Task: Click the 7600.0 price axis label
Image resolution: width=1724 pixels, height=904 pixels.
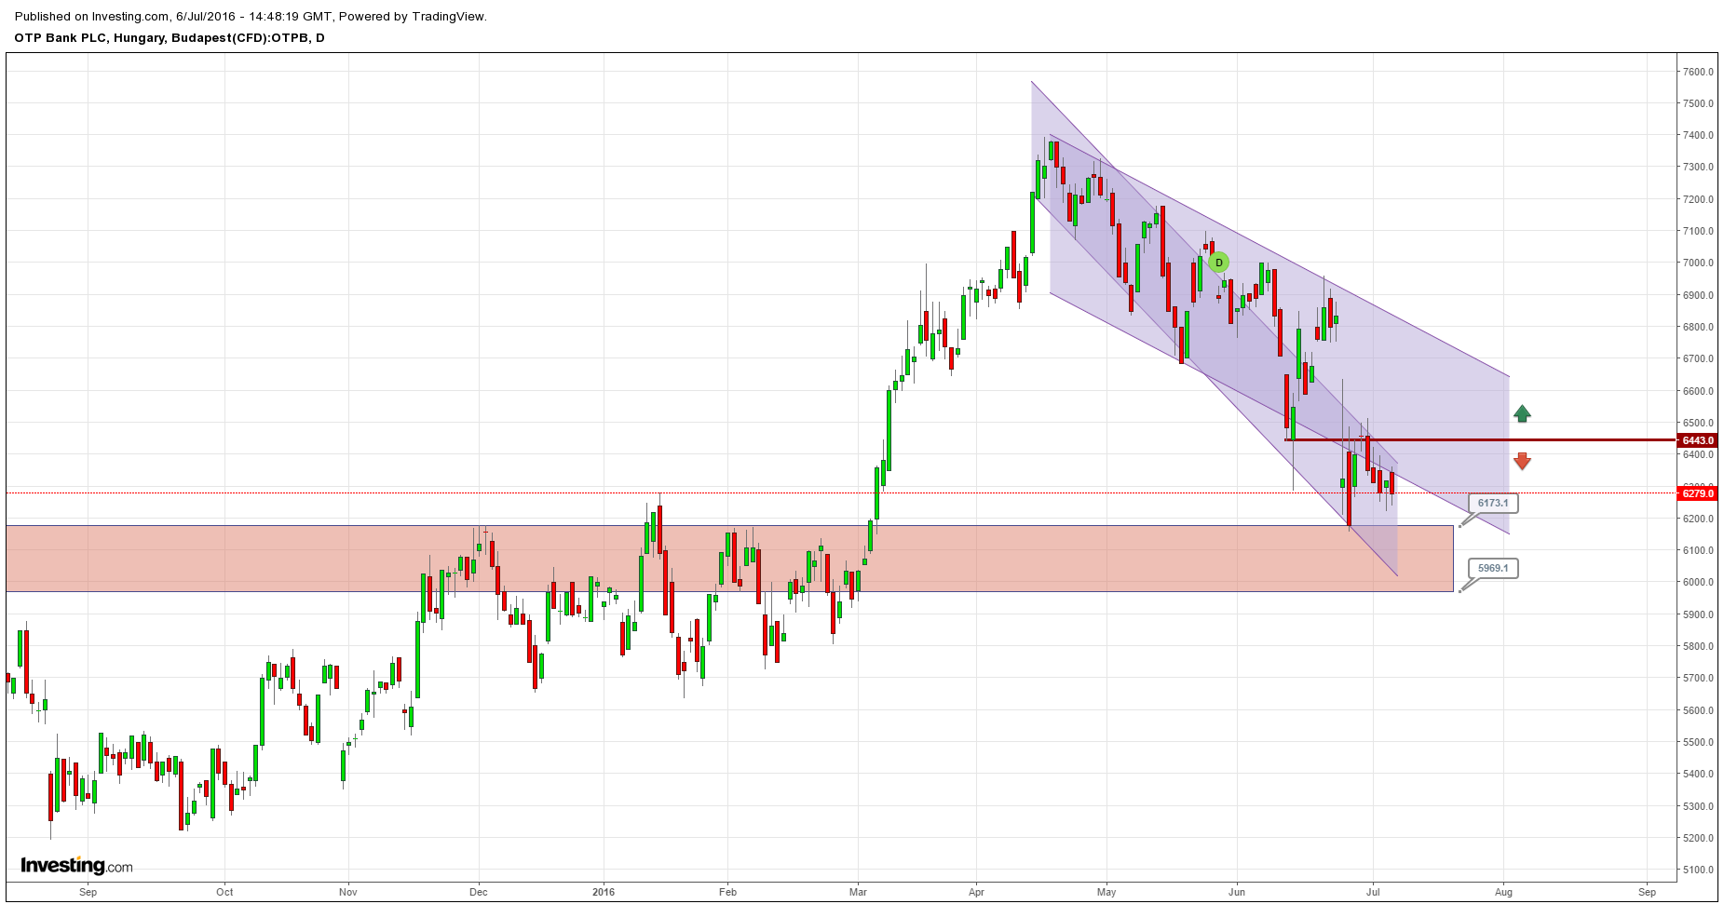Action: pyautogui.click(x=1698, y=72)
